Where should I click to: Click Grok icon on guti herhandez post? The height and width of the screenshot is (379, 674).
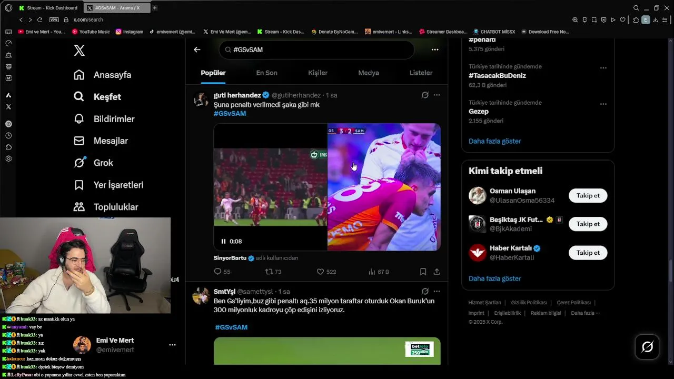pyautogui.click(x=425, y=95)
